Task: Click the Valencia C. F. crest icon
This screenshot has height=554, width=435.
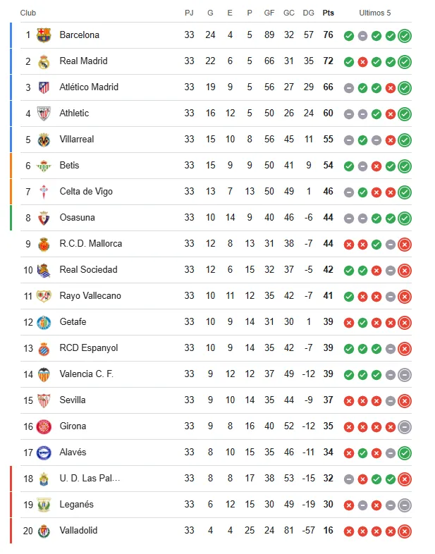Action: (x=44, y=374)
